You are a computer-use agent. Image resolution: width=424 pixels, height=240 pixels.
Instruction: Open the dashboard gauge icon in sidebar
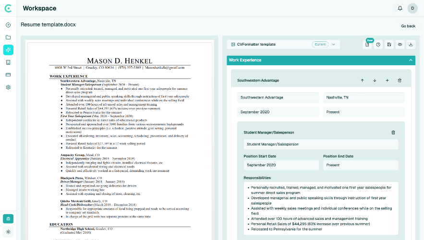point(8,25)
